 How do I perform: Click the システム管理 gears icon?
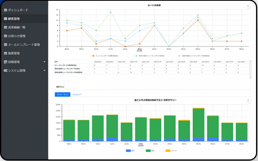[6, 71]
